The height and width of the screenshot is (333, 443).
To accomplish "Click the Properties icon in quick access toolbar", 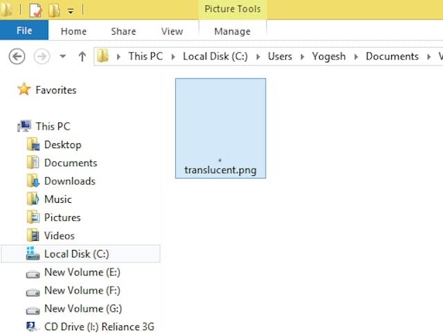I will (35, 10).
